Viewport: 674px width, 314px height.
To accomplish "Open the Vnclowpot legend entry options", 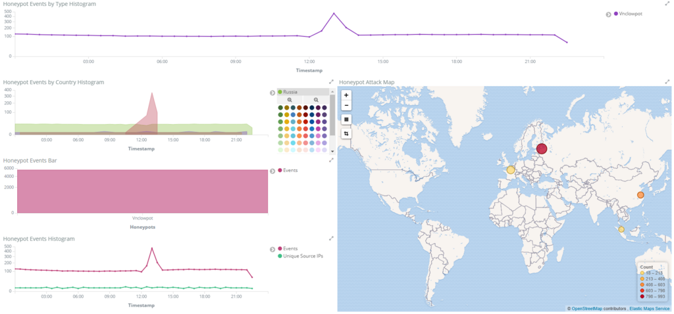I will click(628, 14).
